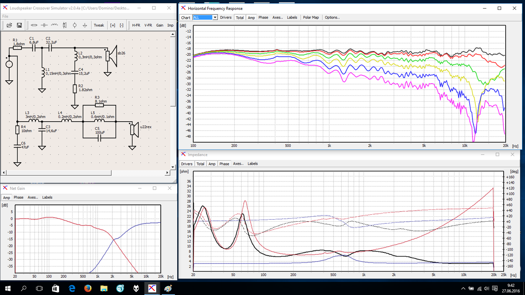Click the Tweak button

99,25
